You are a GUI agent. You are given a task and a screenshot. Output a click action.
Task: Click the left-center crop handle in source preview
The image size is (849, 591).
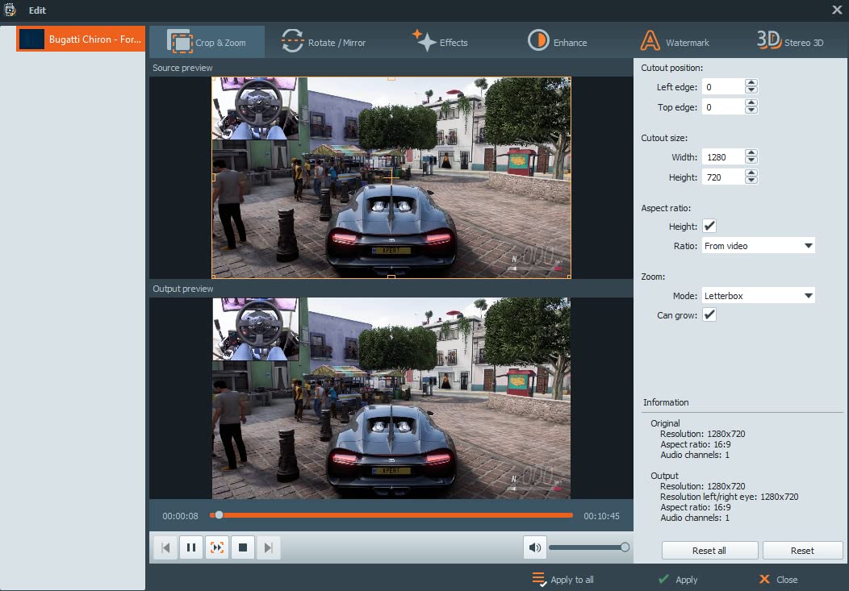pos(213,177)
